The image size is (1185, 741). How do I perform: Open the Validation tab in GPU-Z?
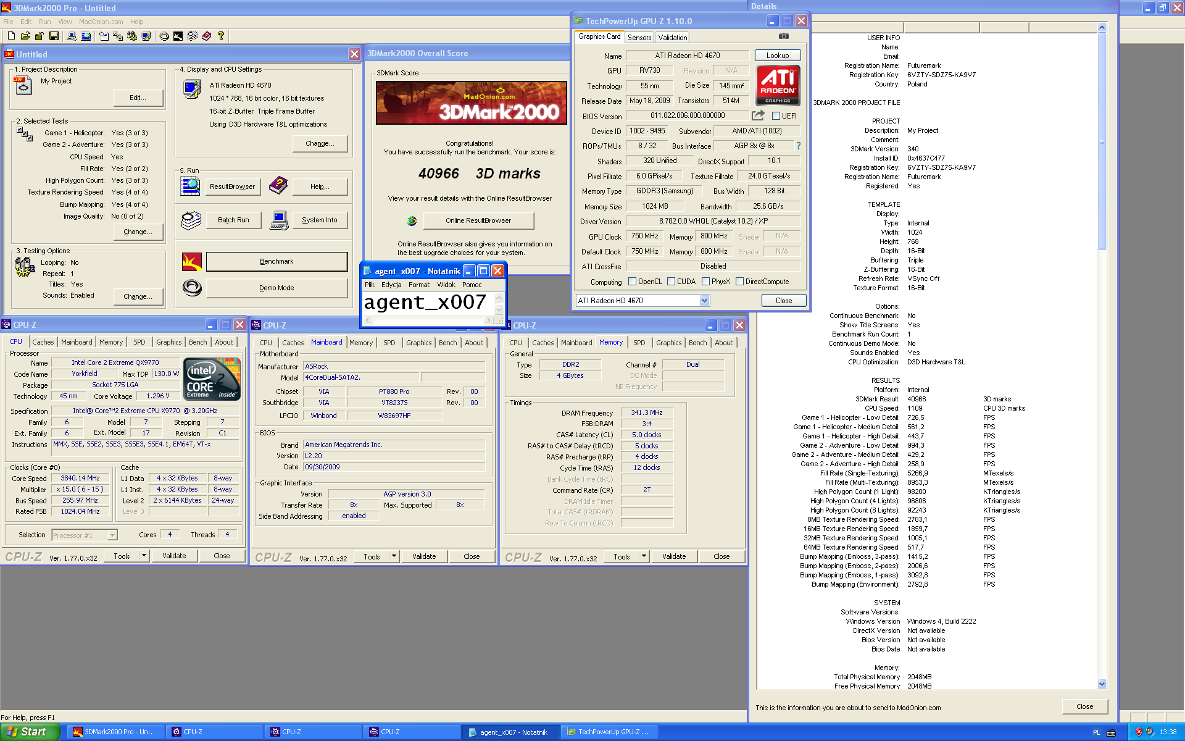672,38
